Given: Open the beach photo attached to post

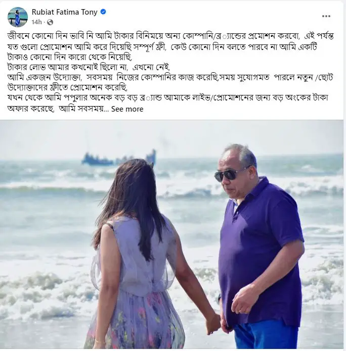Looking at the screenshot, I should 171,234.
